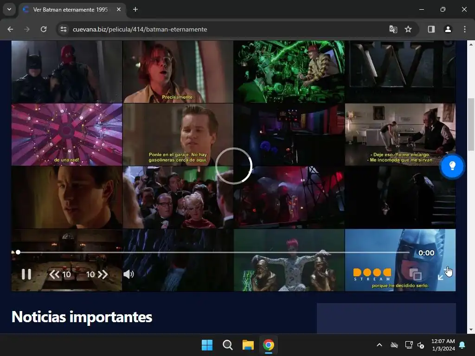The height and width of the screenshot is (356, 475).
Task: Click the video progress bar handle
Action: tap(18, 252)
